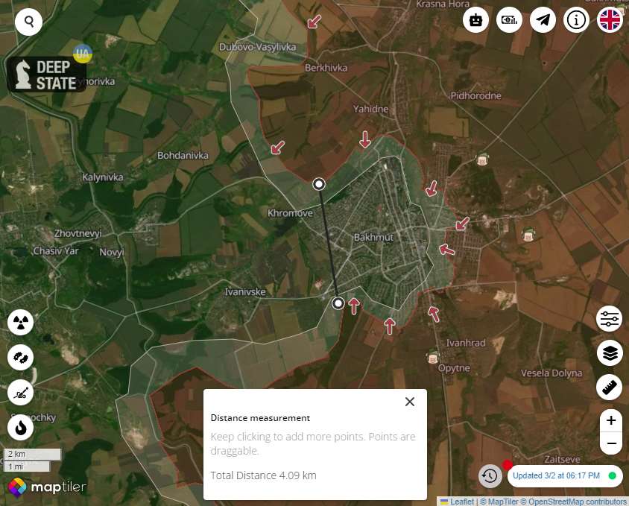The image size is (629, 506).
Task: Close the Distance measurement popup
Action: (x=409, y=402)
